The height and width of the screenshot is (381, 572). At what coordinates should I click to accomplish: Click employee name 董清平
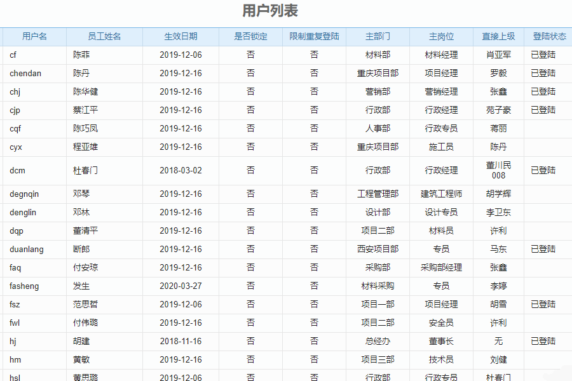click(x=85, y=231)
